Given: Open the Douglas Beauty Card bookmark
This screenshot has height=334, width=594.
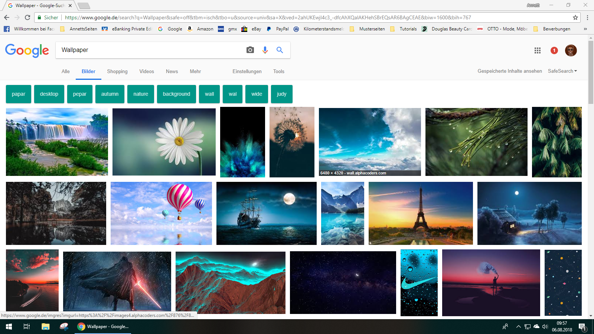Looking at the screenshot, I should 447,29.
